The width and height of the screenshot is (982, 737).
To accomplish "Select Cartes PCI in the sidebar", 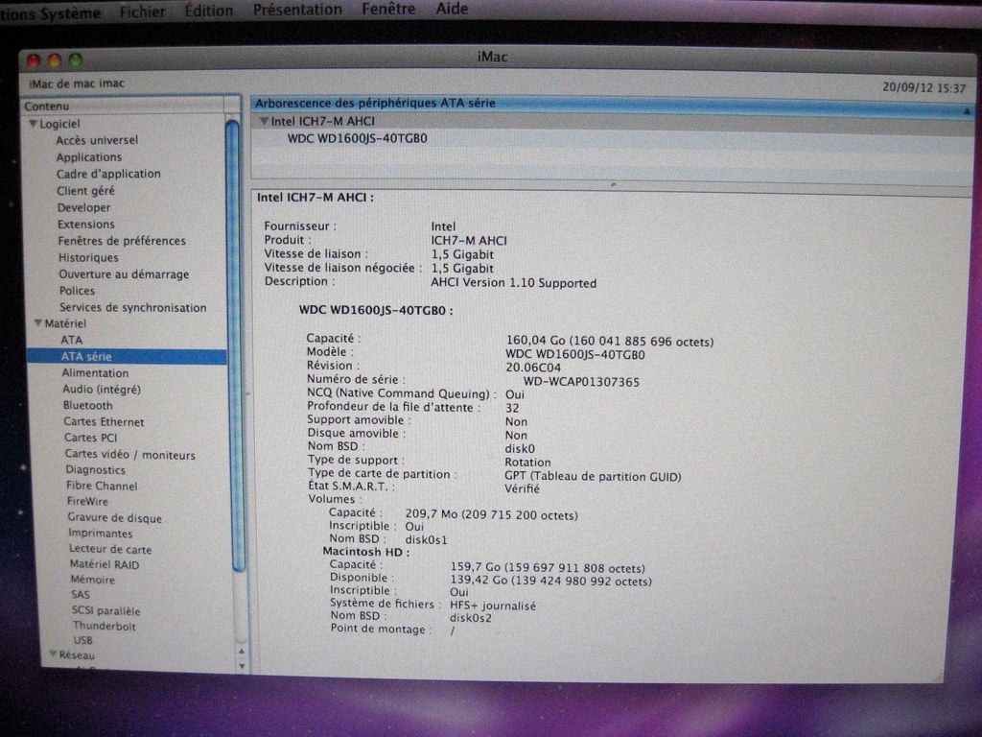I will 91,438.
